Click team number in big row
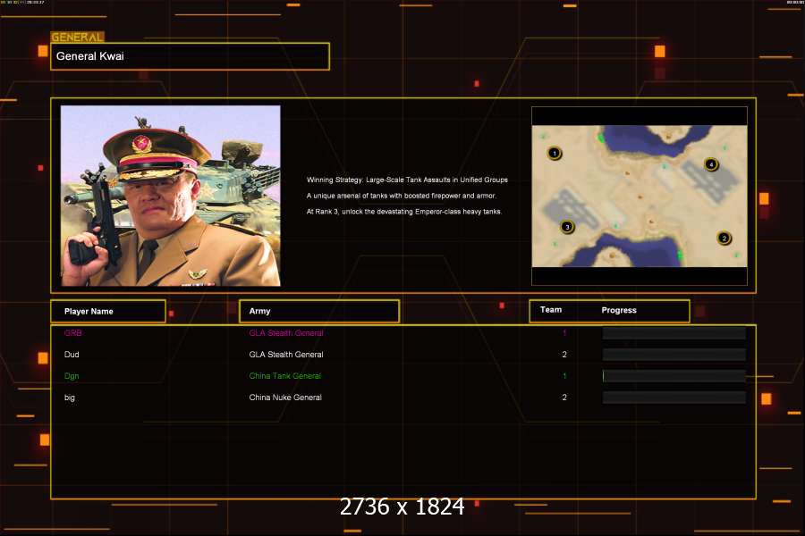805x536 pixels. pyautogui.click(x=564, y=398)
